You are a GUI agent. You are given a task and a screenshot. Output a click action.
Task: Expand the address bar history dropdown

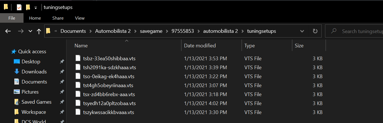click(x=302, y=31)
